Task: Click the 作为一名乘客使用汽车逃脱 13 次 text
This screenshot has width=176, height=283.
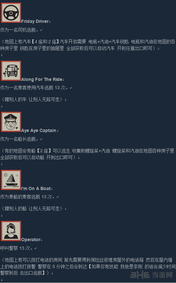Action: pos(34,88)
